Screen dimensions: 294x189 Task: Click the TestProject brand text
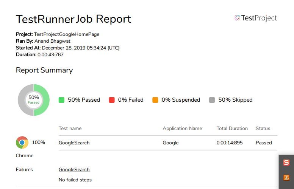point(259,18)
